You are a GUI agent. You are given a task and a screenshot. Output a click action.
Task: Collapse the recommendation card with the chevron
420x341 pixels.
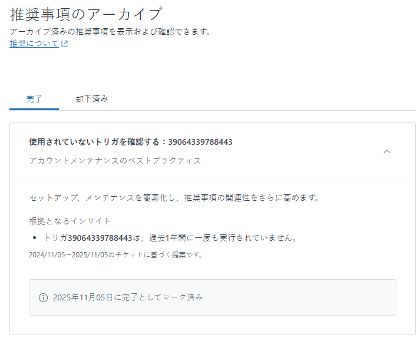[x=387, y=151]
